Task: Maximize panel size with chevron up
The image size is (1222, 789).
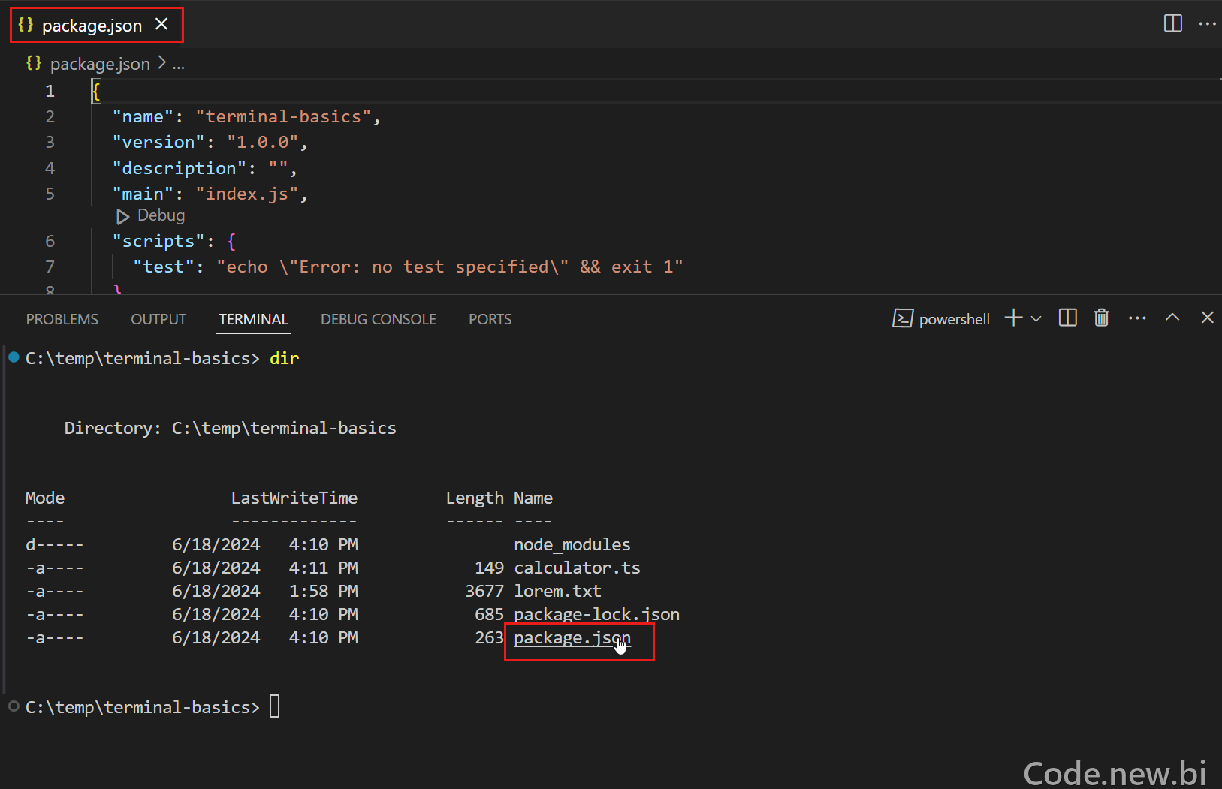Action: click(x=1172, y=318)
